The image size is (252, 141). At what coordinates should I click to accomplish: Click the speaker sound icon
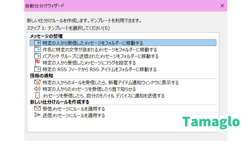coord(37,89)
